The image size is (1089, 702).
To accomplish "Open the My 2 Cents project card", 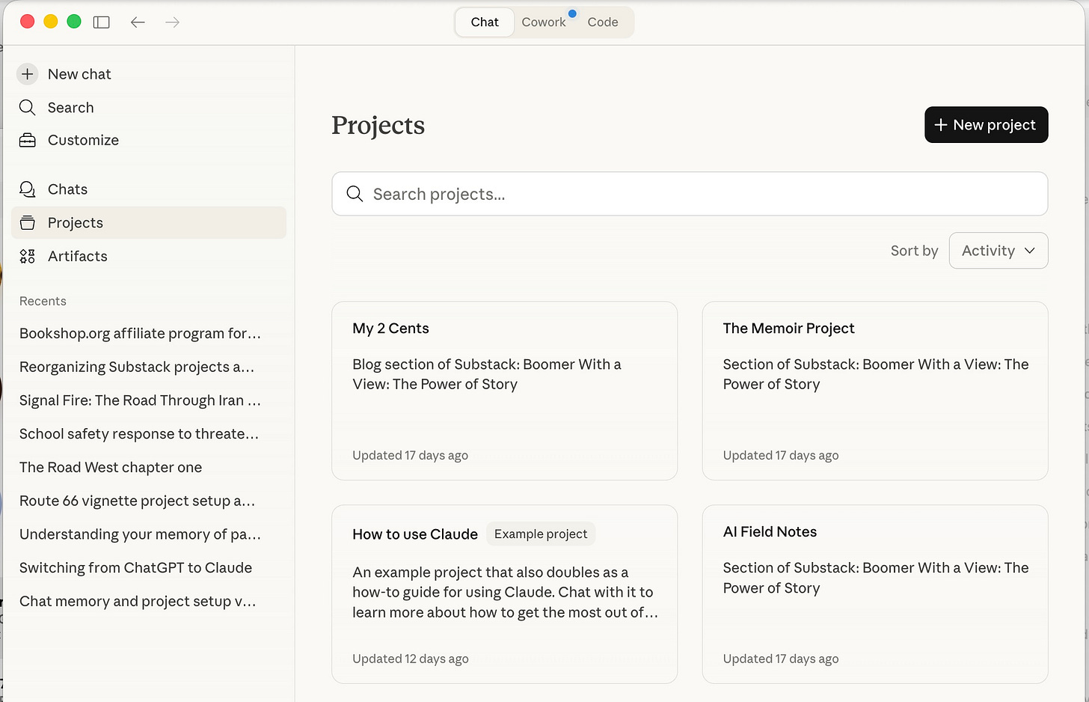I will point(504,391).
